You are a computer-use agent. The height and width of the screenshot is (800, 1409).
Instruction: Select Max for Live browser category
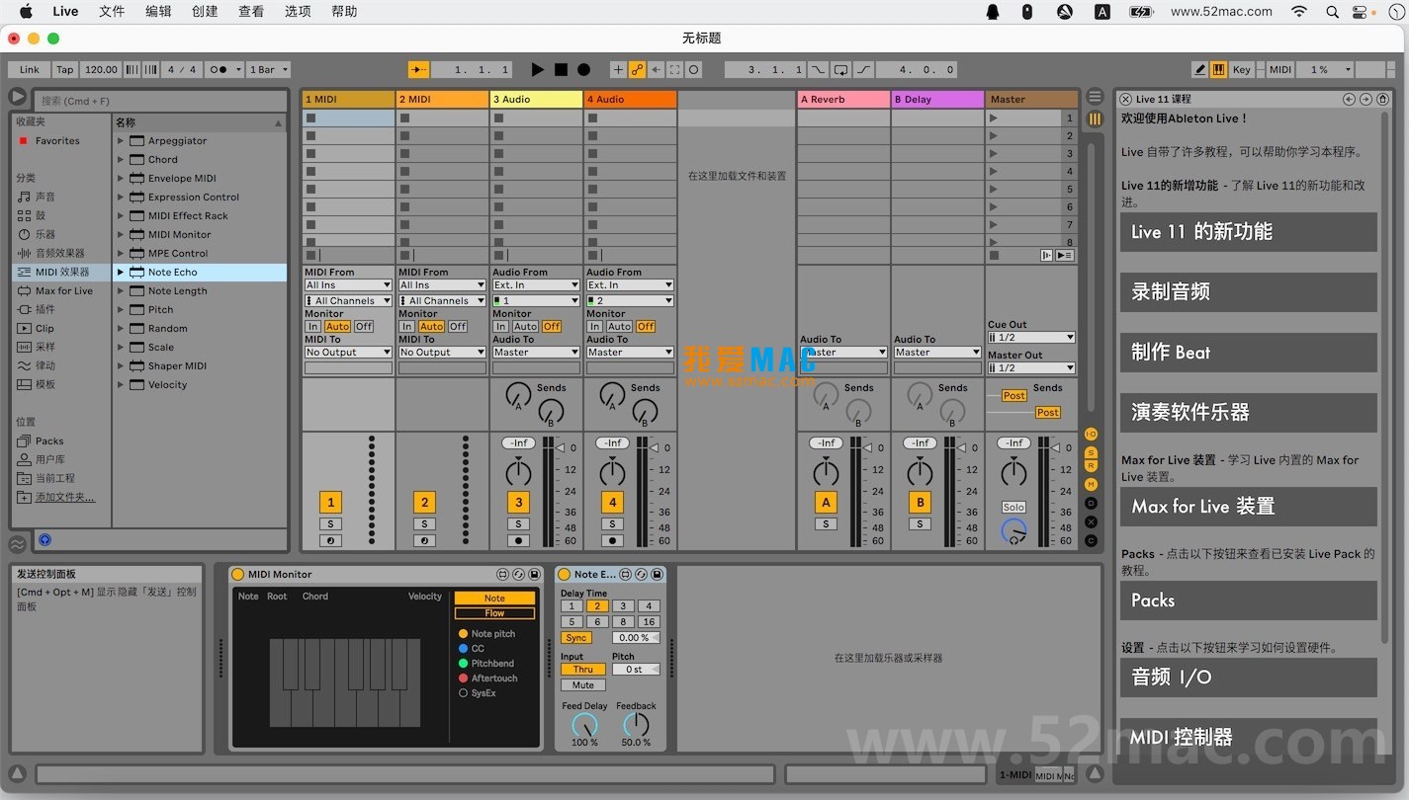click(59, 290)
